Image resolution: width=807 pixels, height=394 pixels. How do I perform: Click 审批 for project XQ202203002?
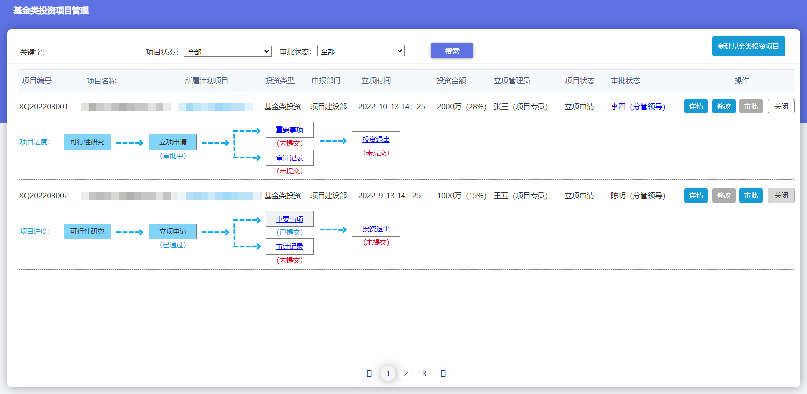pos(751,195)
